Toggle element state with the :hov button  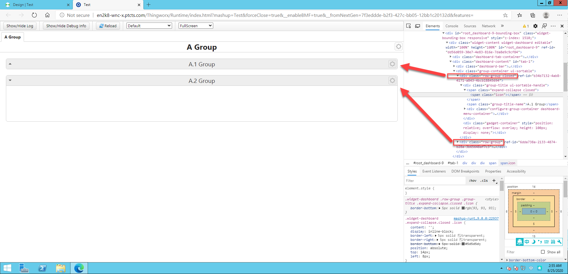click(x=473, y=180)
